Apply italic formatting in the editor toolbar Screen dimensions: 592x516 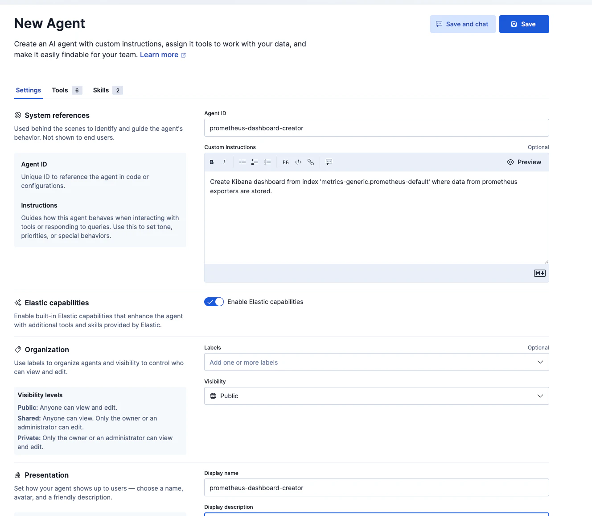pyautogui.click(x=224, y=162)
